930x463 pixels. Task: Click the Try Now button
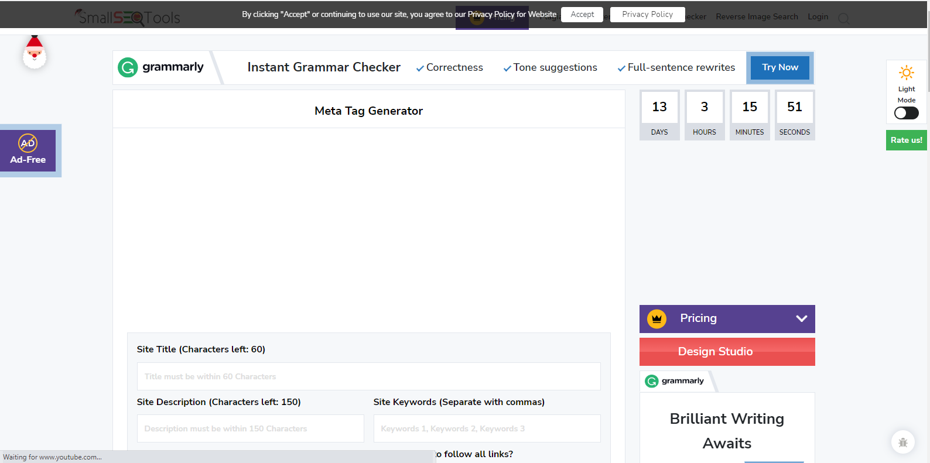click(x=779, y=67)
